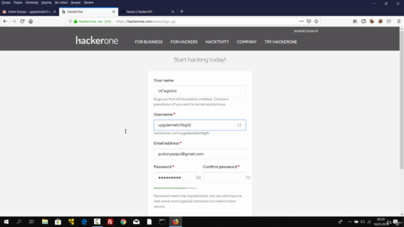Click the hackerone logo
Image resolution: width=404 pixels, height=227 pixels.
click(x=97, y=40)
